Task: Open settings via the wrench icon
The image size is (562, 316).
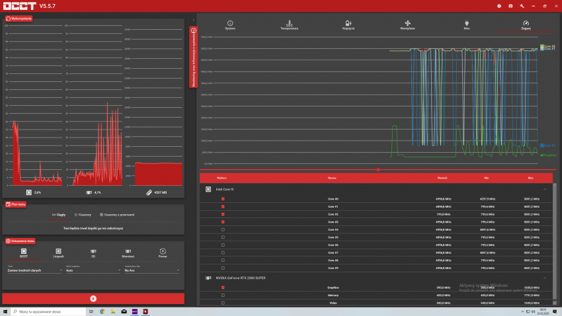Action: click(x=522, y=6)
